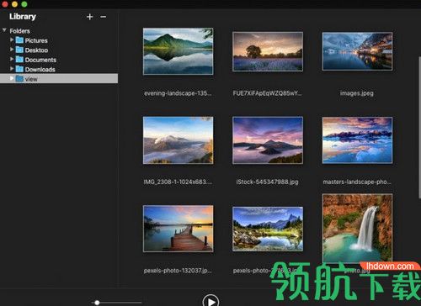Screen dimensions: 421x306
Task: Select the images.jpeg snowy village thumbnail
Action: 357,51
